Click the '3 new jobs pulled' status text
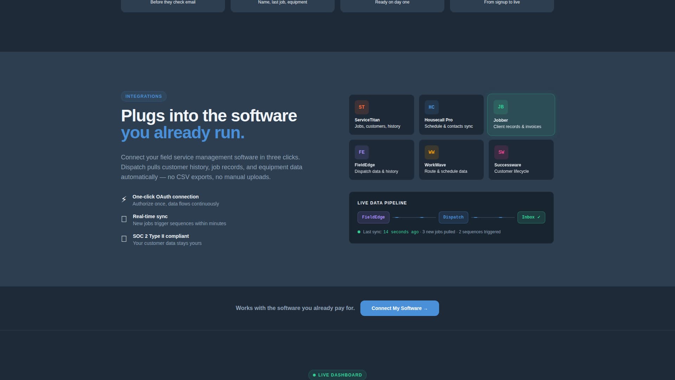The width and height of the screenshot is (675, 380). (439, 232)
